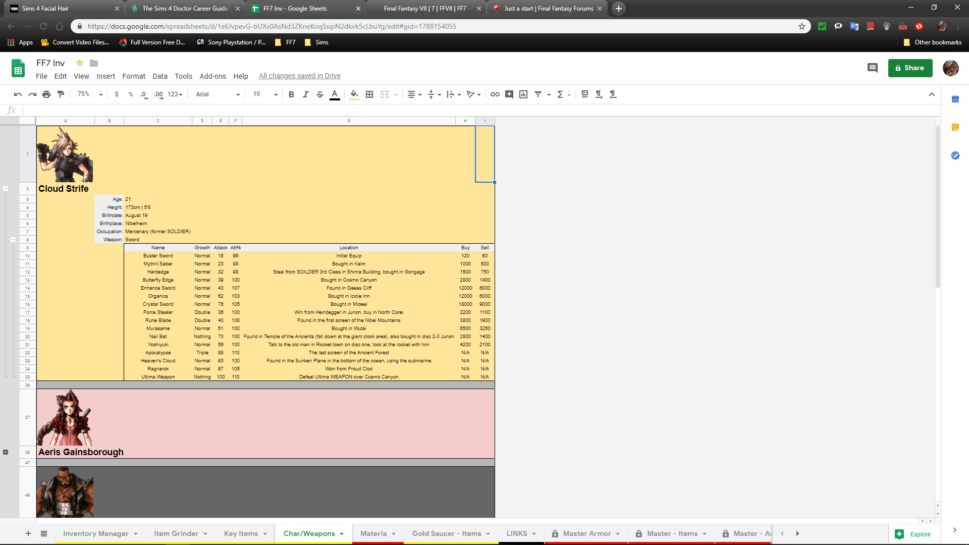Open a new browser tab

pos(618,9)
